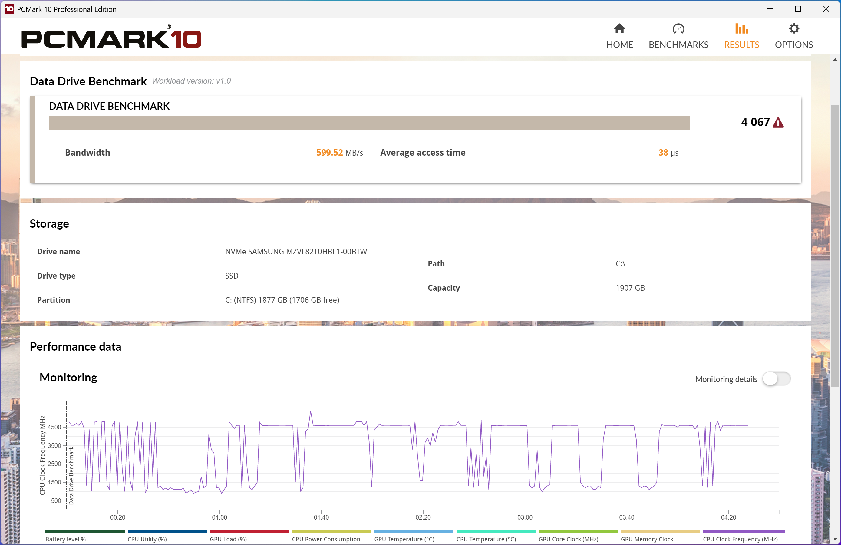Switch to the BENCHMARKS tab label
Image resolution: width=841 pixels, height=545 pixels.
point(678,45)
